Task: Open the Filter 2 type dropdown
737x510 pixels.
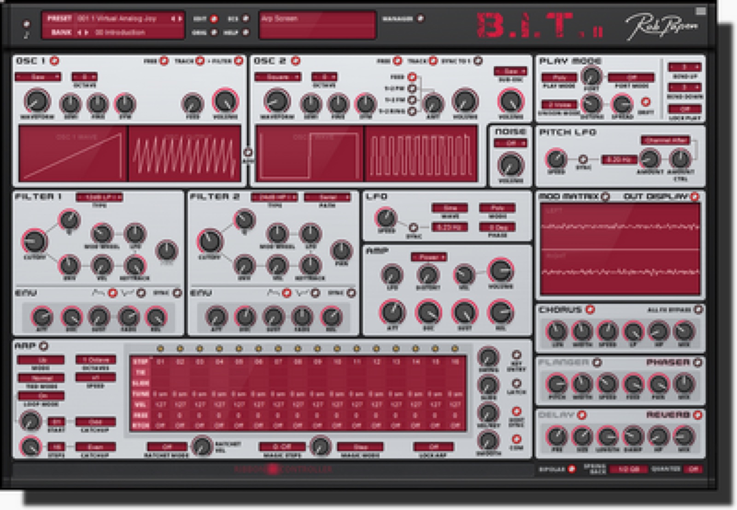Action: coord(275,197)
